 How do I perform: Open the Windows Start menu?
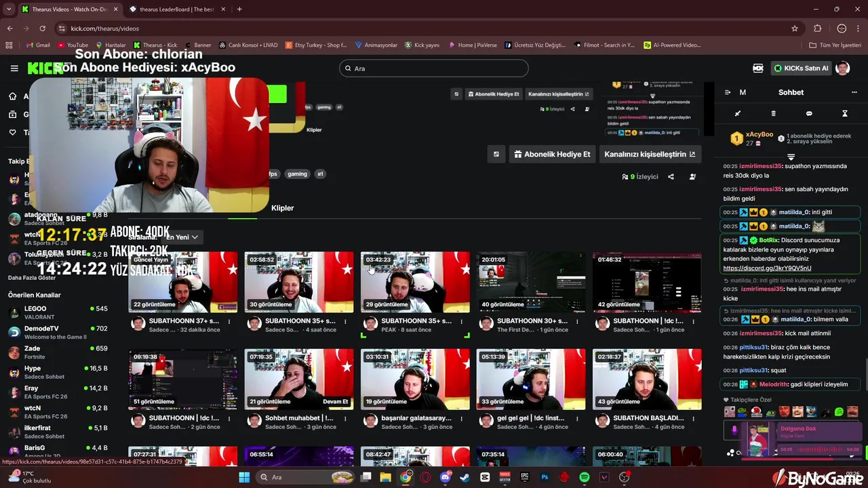pyautogui.click(x=244, y=477)
